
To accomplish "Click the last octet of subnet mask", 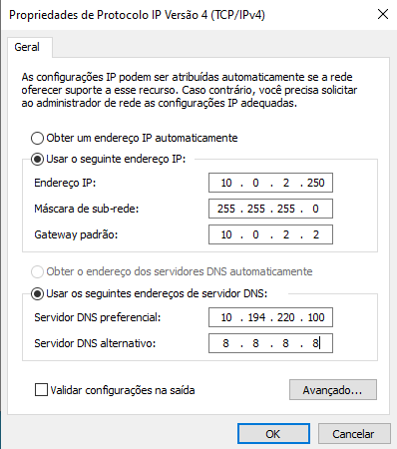I will click(x=315, y=209).
